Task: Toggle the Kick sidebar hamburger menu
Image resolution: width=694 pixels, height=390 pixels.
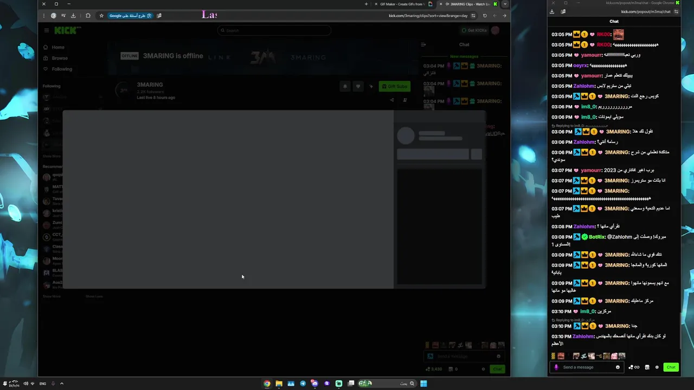Action: [46, 30]
